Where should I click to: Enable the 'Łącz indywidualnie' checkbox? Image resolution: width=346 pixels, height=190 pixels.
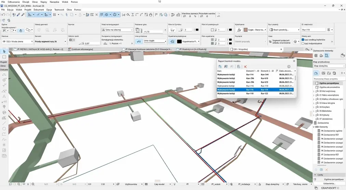[x=303, y=43]
